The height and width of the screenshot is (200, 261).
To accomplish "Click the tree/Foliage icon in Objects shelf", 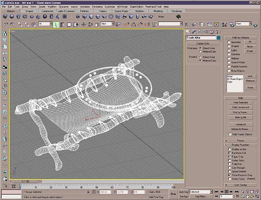I will pos(179,17).
